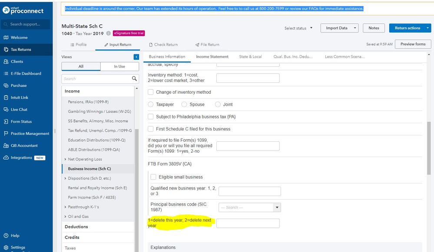Image resolution: width=434 pixels, height=252 pixels.
Task: Open the Live Chat sidebar icon
Action: pos(6,110)
